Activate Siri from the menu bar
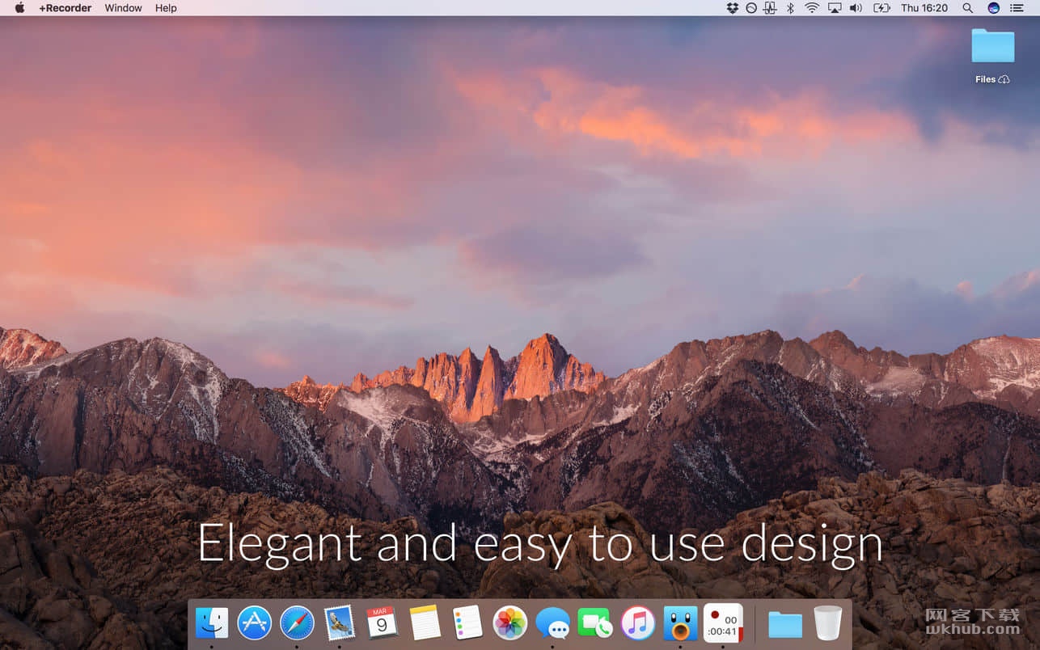This screenshot has height=650, width=1040. point(994,8)
